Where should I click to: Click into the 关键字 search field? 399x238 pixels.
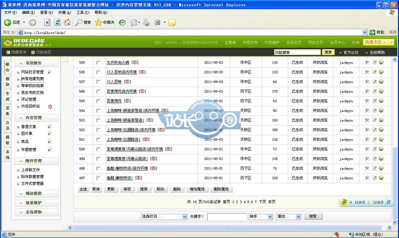tap(227, 217)
